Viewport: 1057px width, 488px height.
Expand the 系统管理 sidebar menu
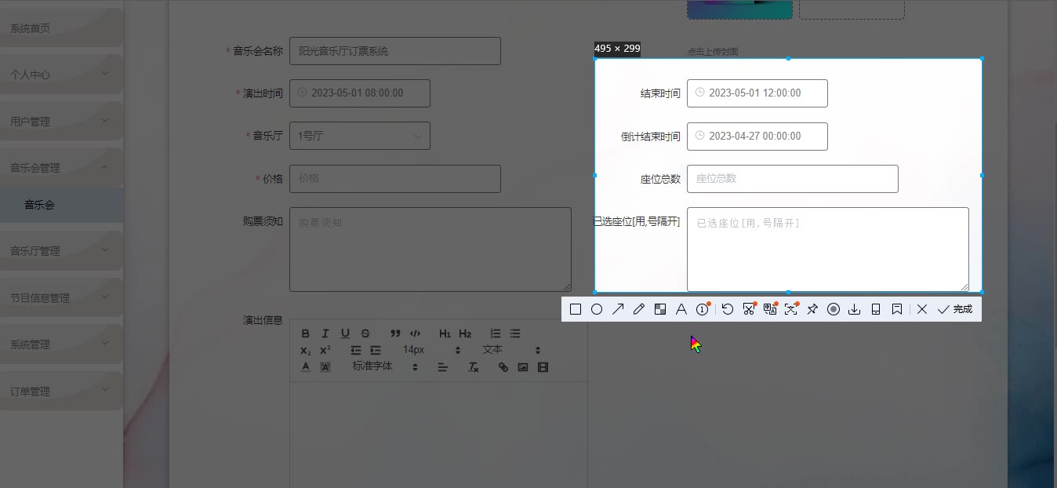pyautogui.click(x=61, y=344)
